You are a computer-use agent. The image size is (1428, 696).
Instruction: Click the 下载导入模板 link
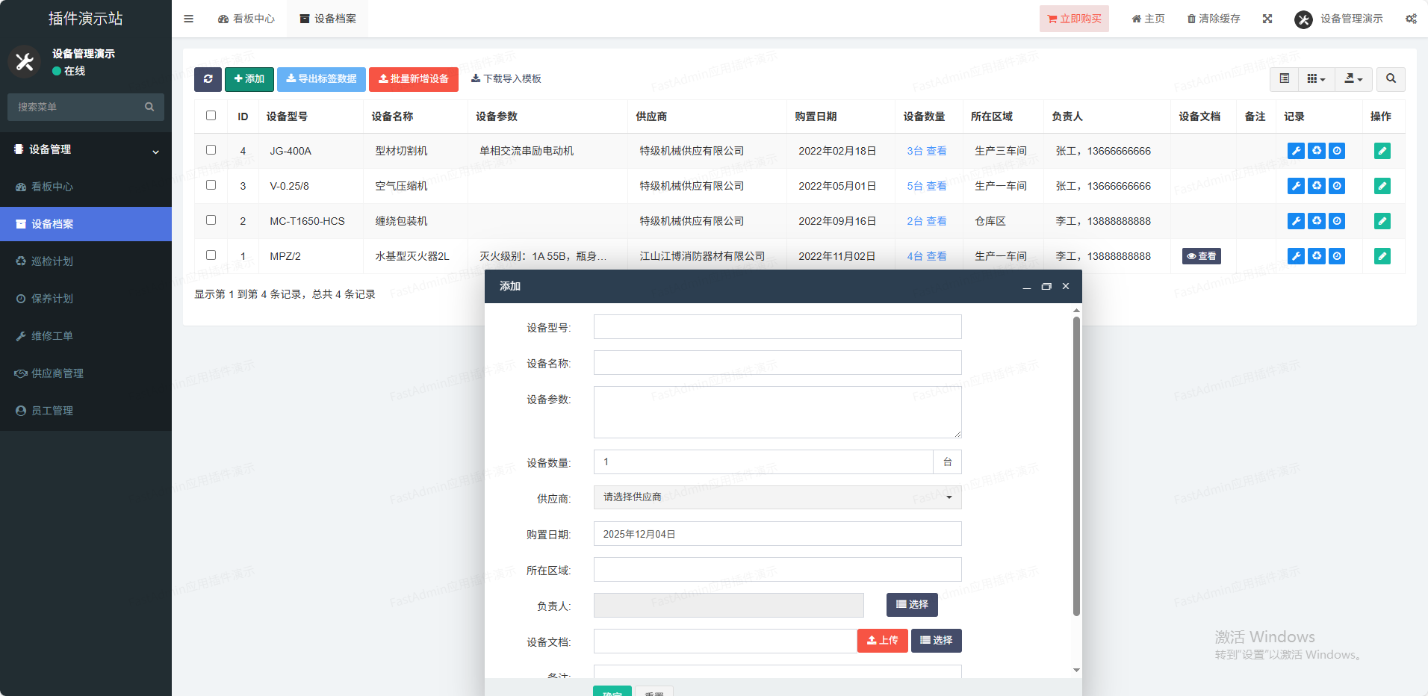click(506, 78)
